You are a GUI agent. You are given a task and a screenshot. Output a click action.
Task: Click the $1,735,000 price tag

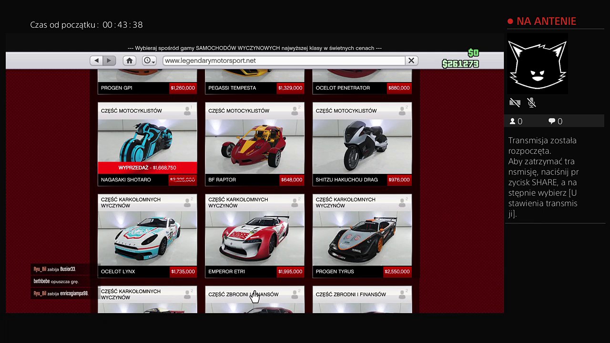[183, 272]
